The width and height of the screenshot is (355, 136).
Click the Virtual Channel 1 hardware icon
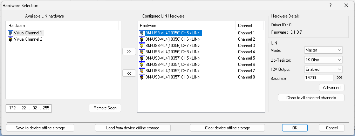point(11,33)
